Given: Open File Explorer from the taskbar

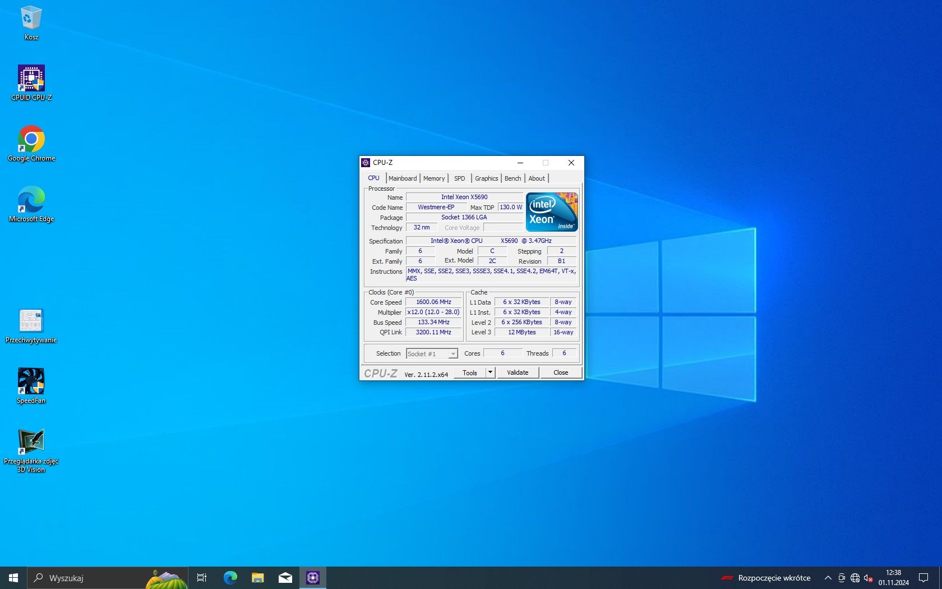Looking at the screenshot, I should tap(258, 578).
